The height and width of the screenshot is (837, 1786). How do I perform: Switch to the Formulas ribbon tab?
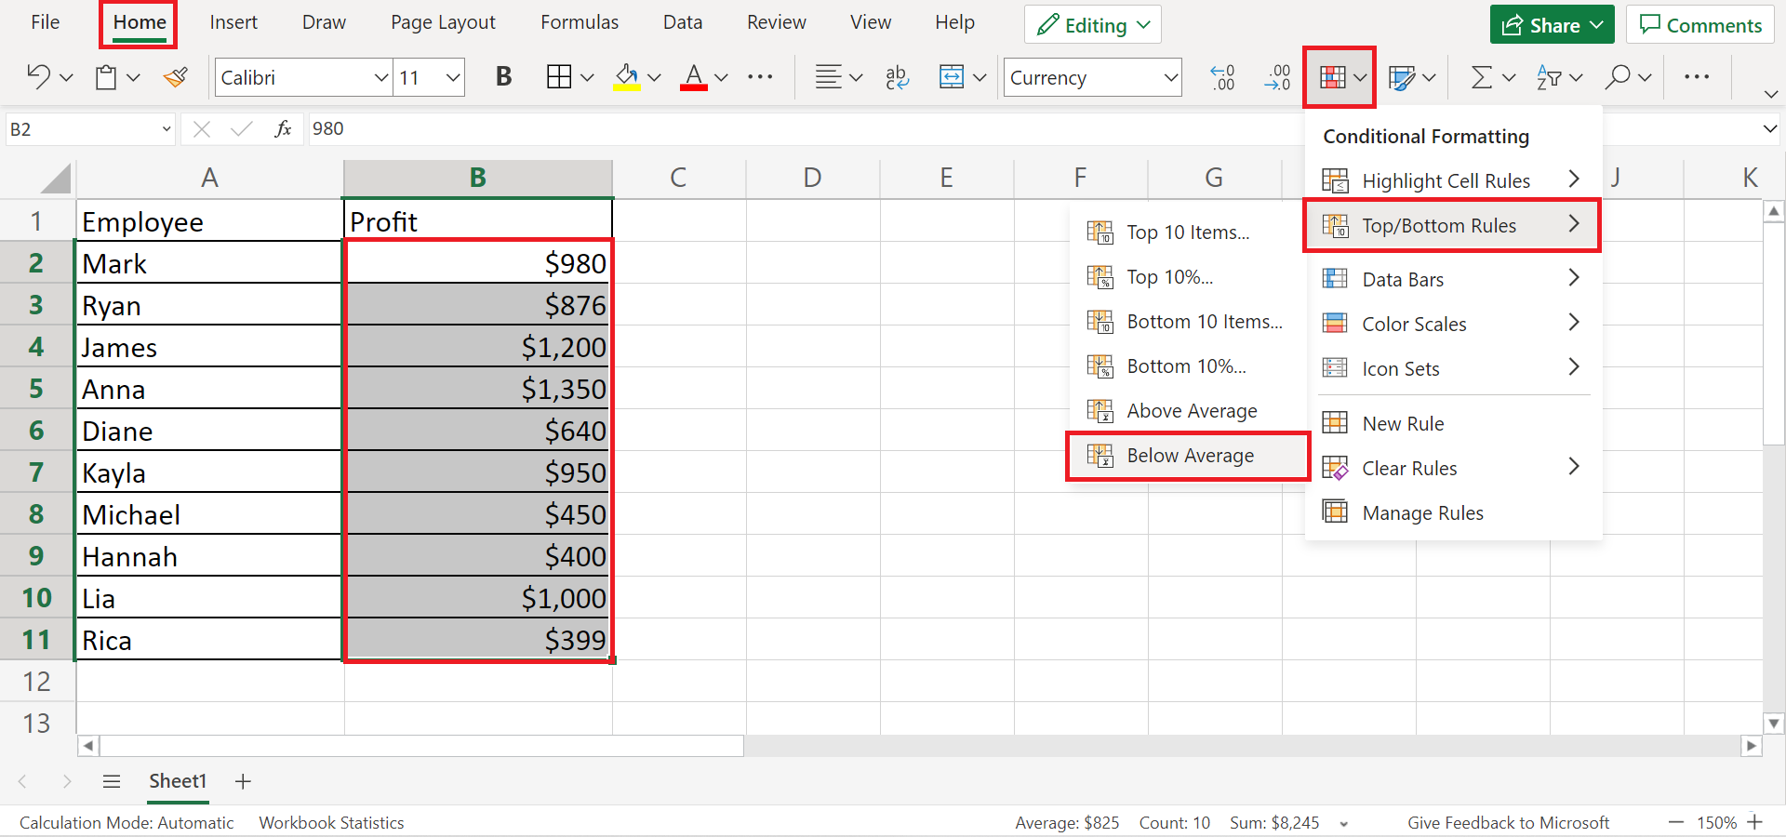[579, 22]
